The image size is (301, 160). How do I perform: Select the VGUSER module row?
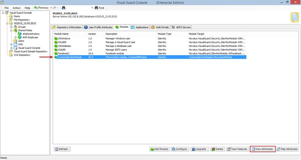(x=150, y=42)
